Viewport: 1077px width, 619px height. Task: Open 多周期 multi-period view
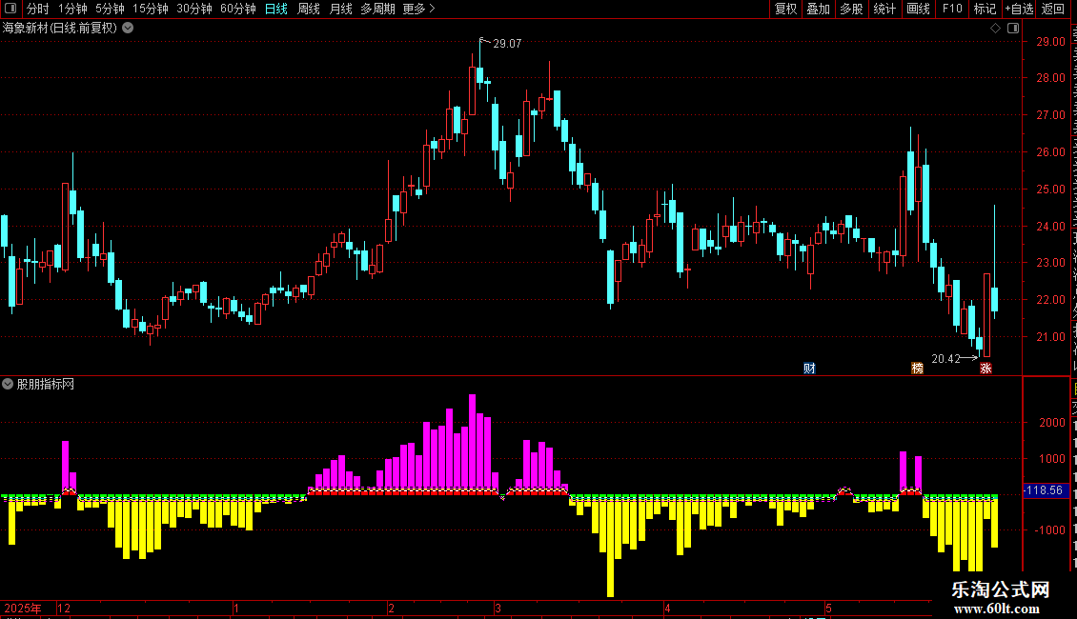click(377, 9)
